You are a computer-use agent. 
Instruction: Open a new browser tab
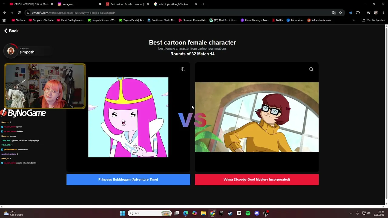(203, 4)
